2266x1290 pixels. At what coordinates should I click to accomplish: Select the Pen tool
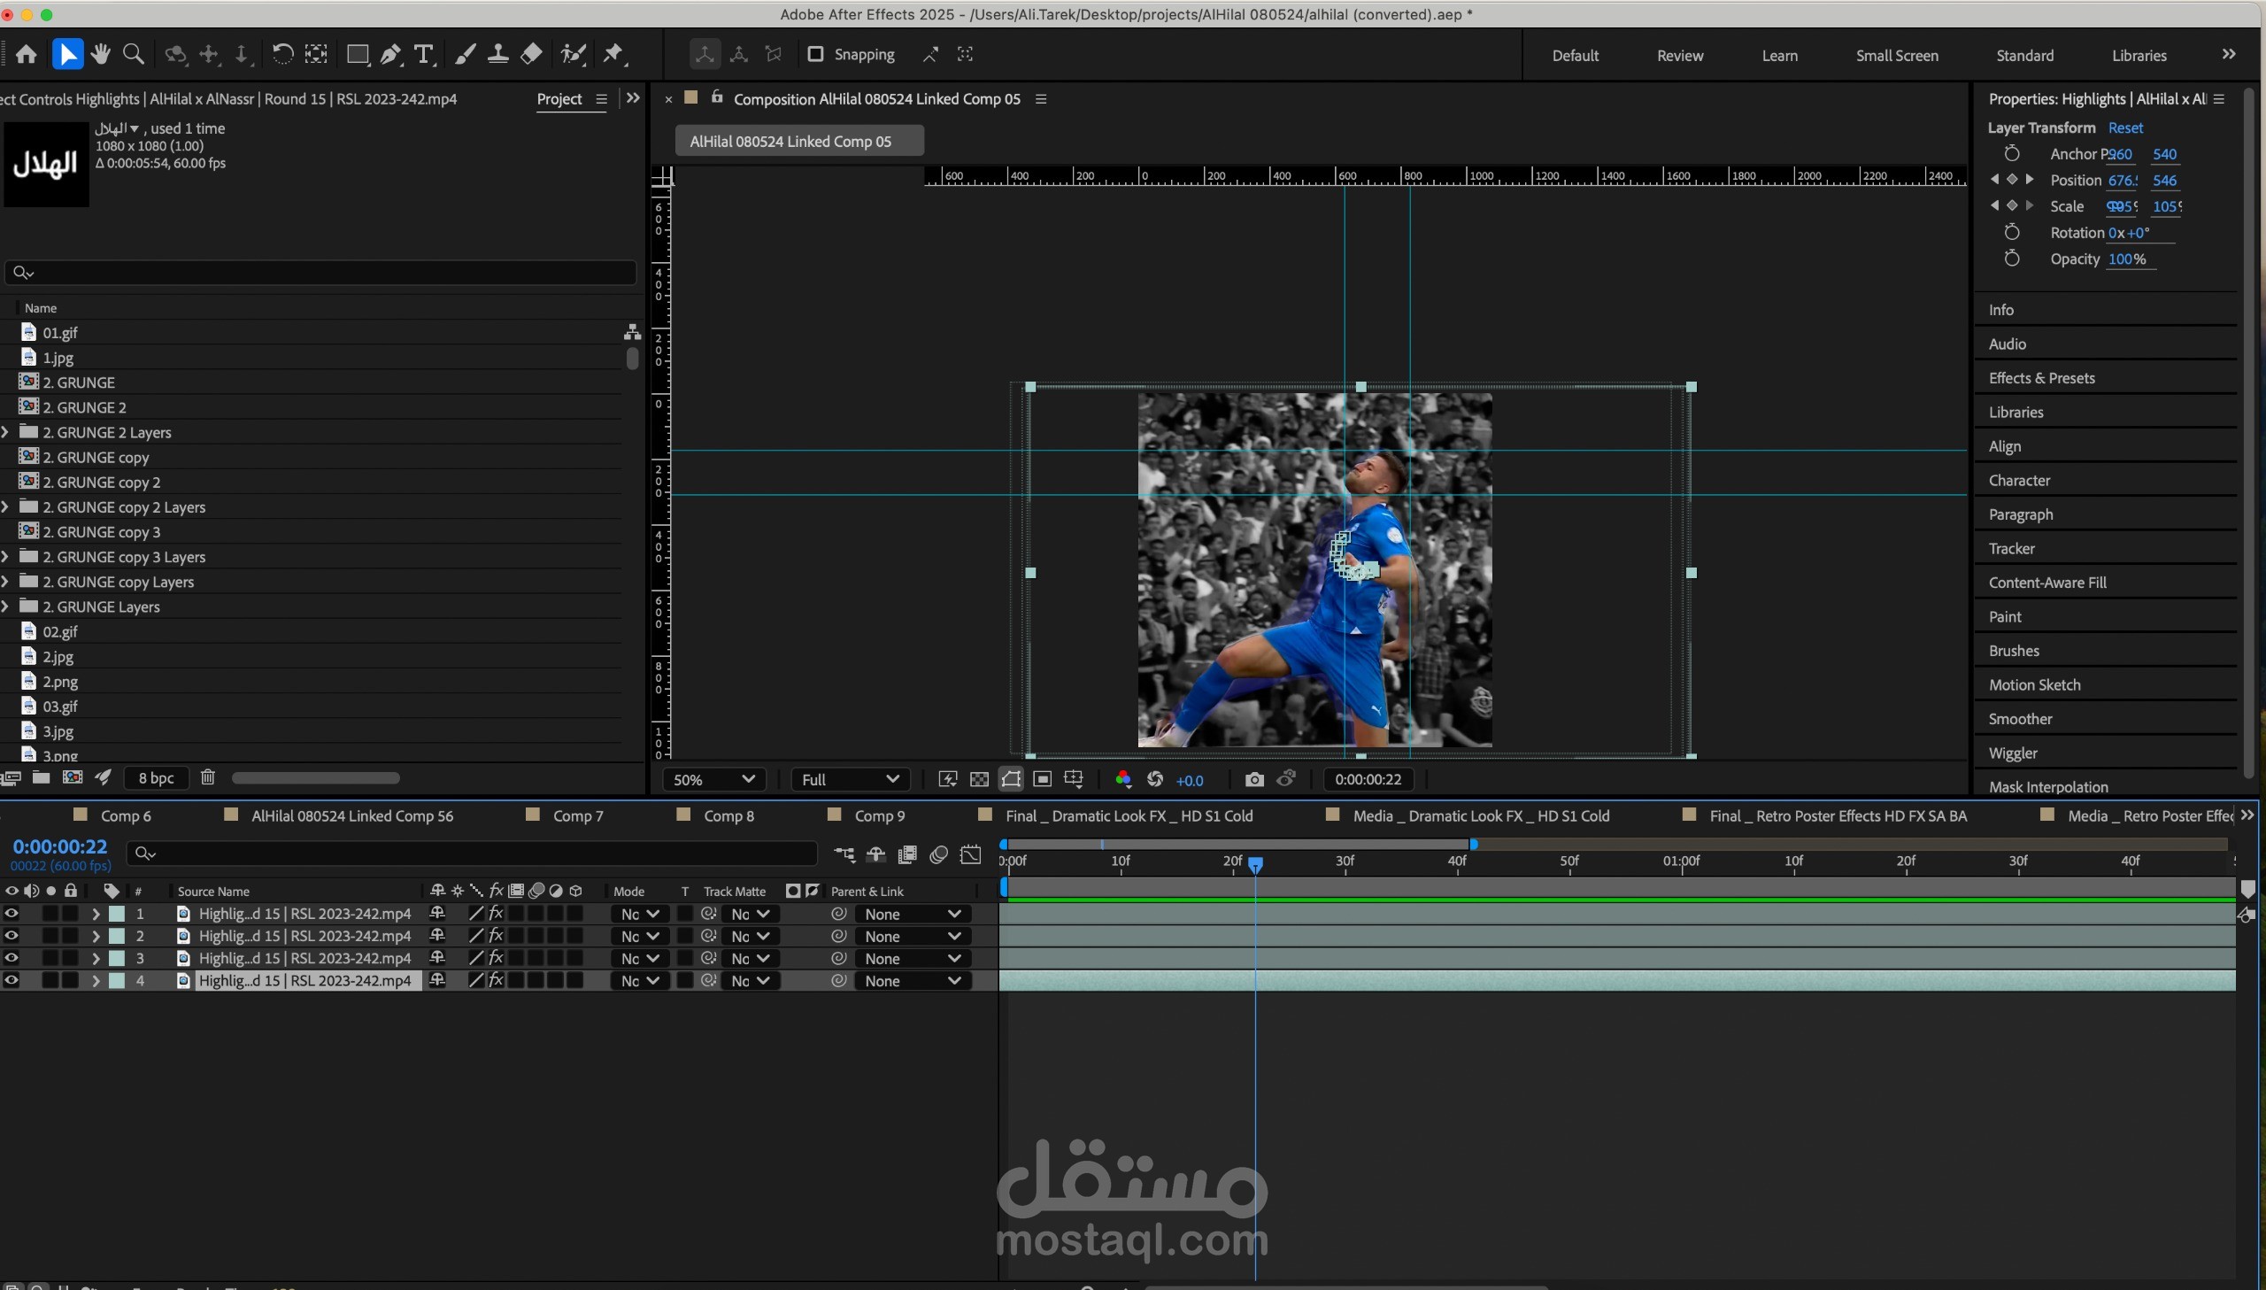[x=389, y=55]
